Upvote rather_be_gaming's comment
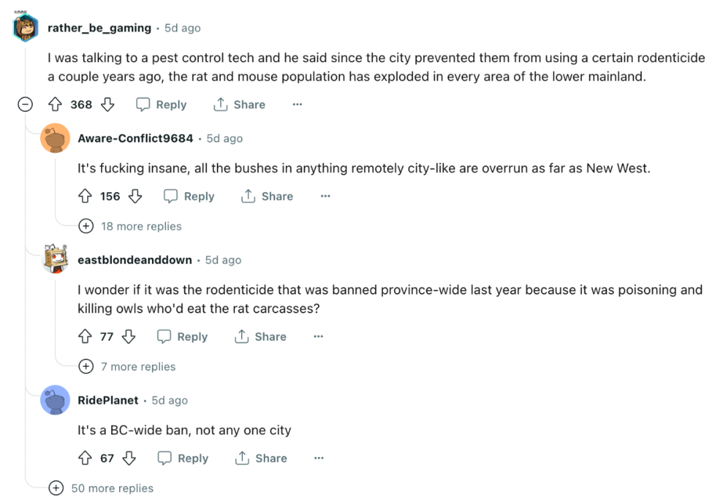Screen dimensions: 723x504 (56, 104)
